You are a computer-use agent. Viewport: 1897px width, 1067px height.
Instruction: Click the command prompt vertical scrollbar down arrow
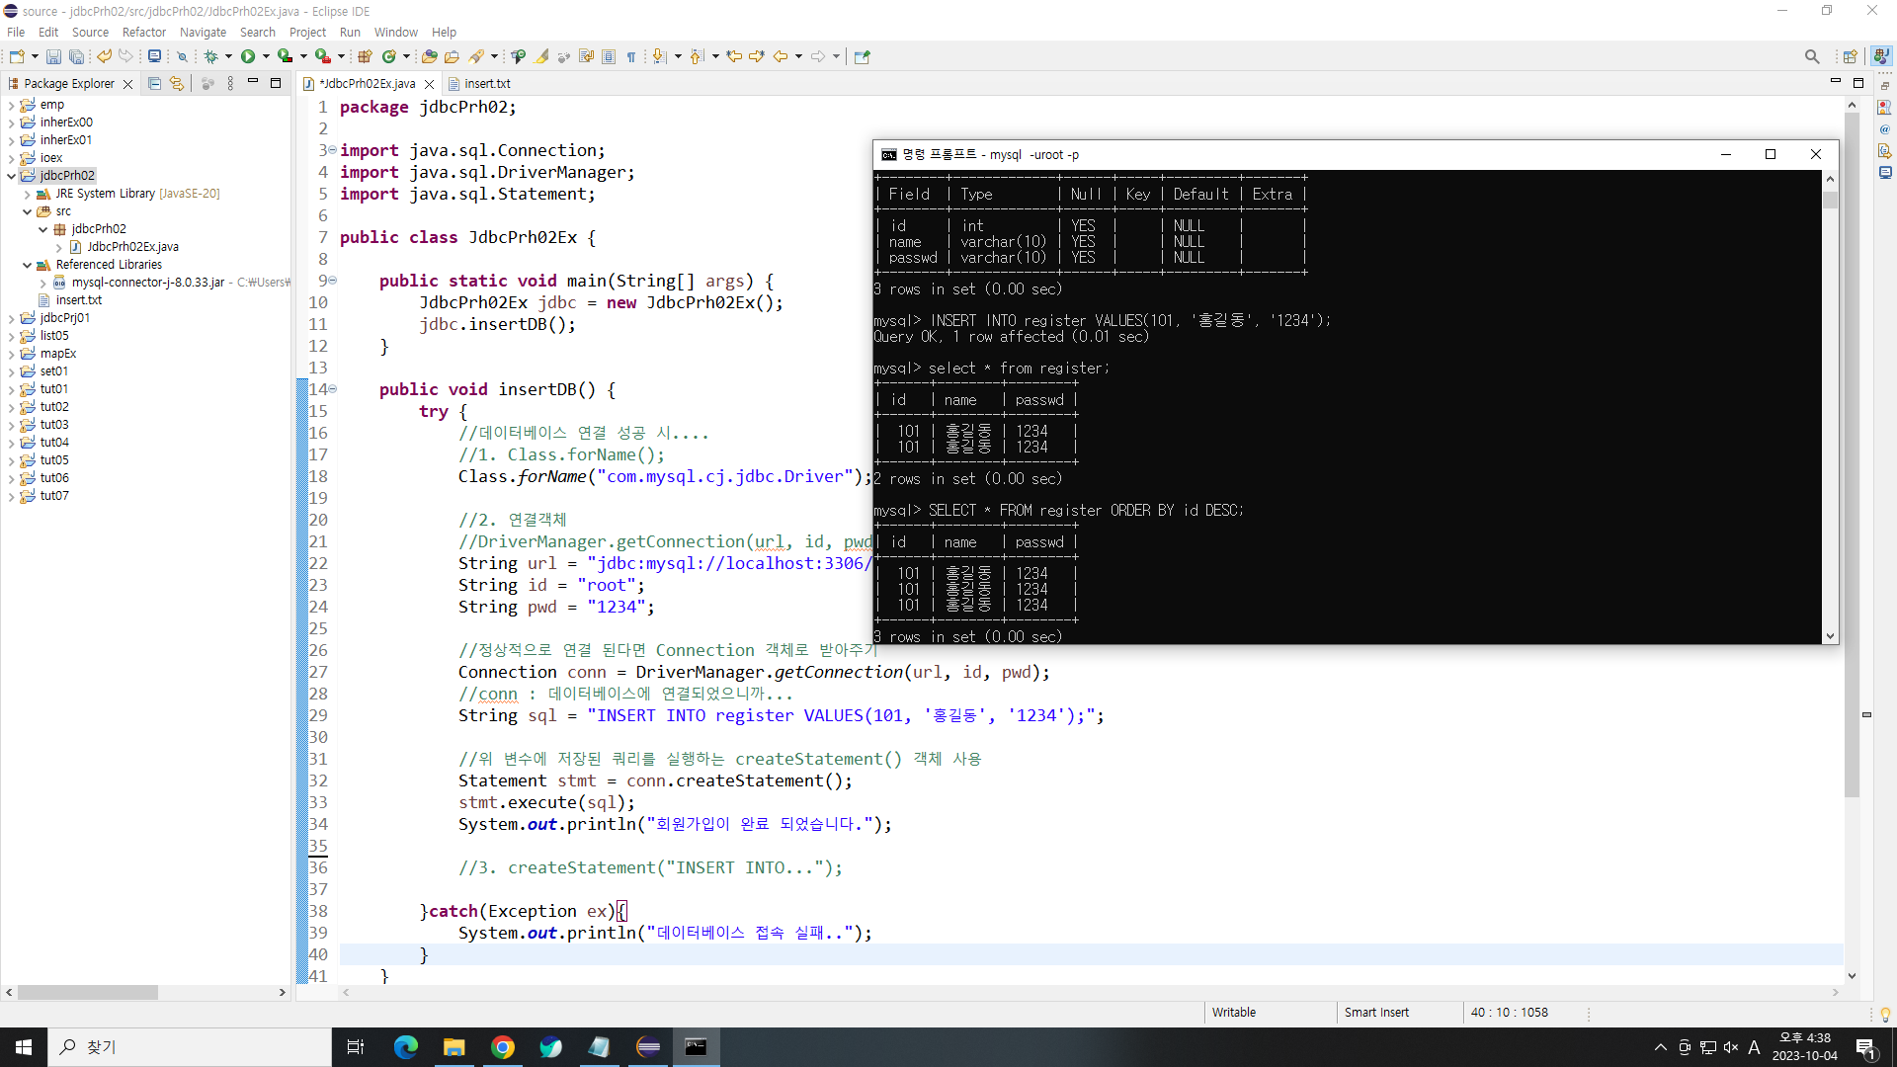1830,636
